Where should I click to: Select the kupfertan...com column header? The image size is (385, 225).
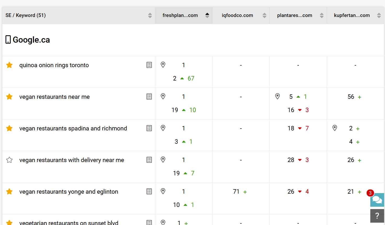coord(352,15)
